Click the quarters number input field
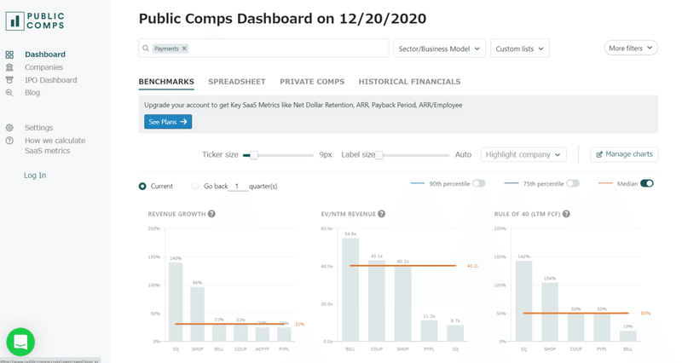This screenshot has height=363, width=682. tap(238, 186)
